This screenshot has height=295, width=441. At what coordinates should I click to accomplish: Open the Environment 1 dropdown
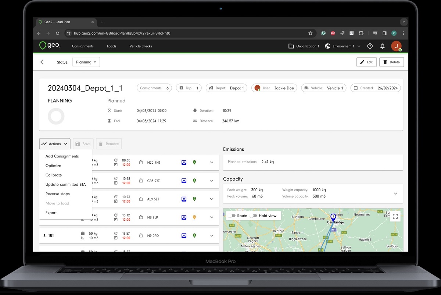click(343, 46)
